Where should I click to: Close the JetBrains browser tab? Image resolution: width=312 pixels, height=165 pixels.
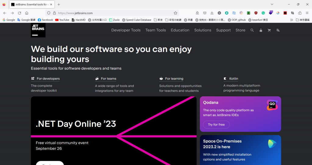pos(51,4)
